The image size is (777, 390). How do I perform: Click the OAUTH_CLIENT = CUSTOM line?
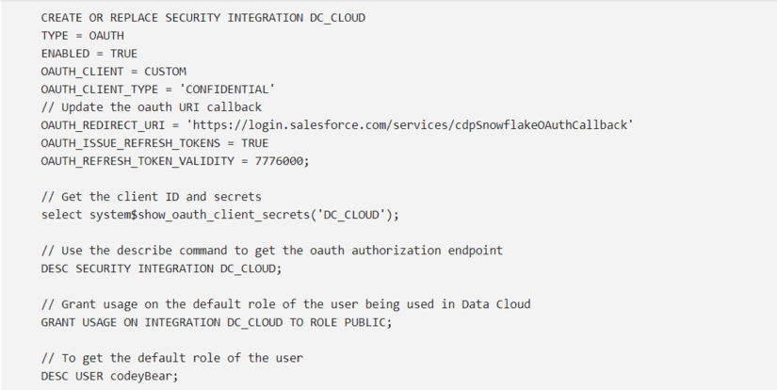[x=113, y=72]
